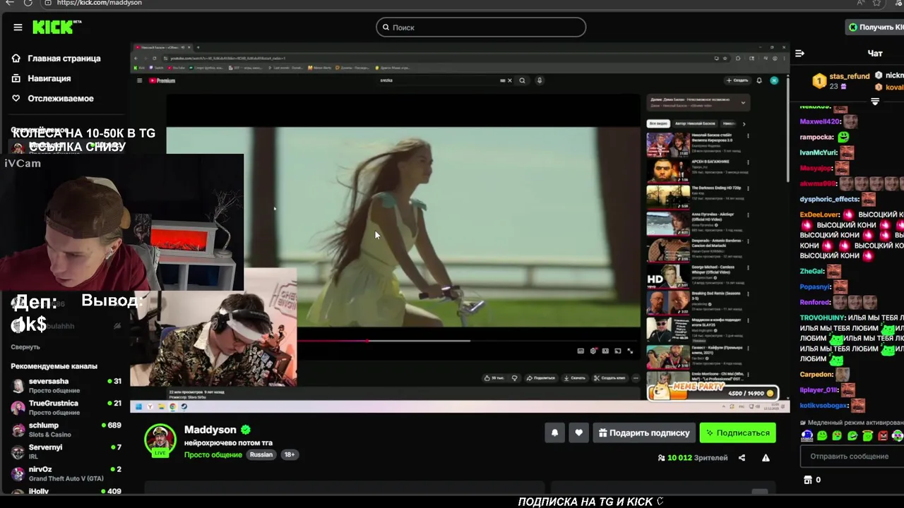
Task: Open Главная страница in sidebar
Action: [x=64, y=59]
